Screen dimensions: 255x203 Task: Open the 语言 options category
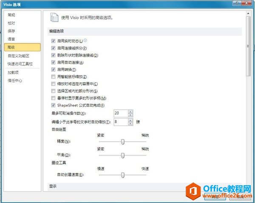click(22, 39)
